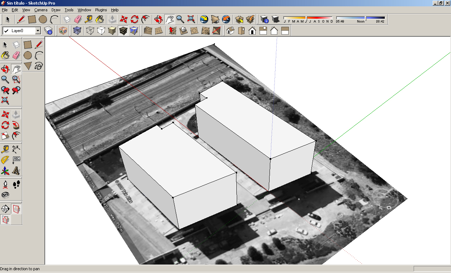451x273 pixels.
Task: Open the Camera menu
Action: click(x=41, y=10)
